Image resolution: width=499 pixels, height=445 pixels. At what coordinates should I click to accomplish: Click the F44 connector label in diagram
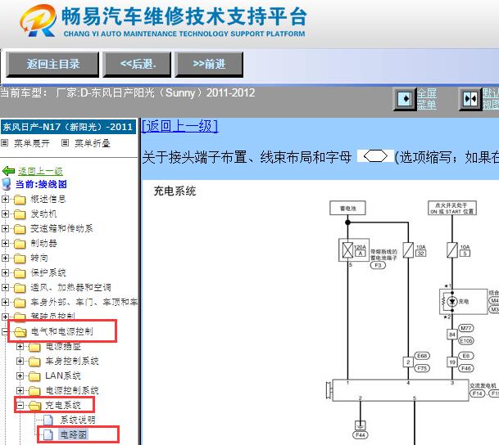click(x=361, y=435)
